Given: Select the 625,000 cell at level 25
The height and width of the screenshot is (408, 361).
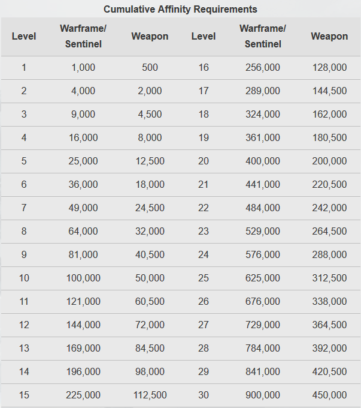Looking at the screenshot, I should point(263,278).
